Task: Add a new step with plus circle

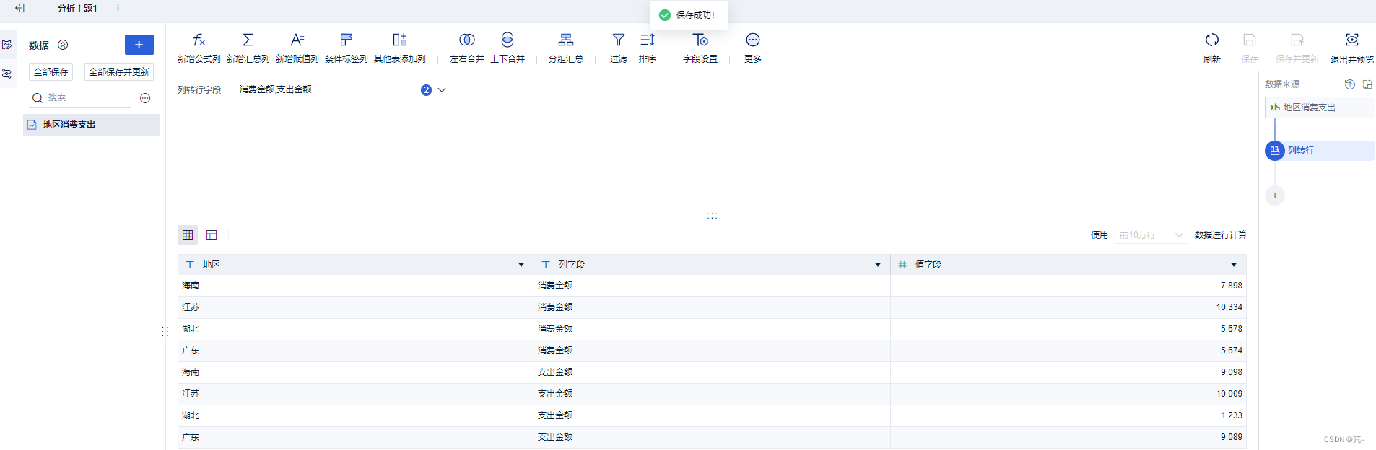Action: click(1275, 195)
